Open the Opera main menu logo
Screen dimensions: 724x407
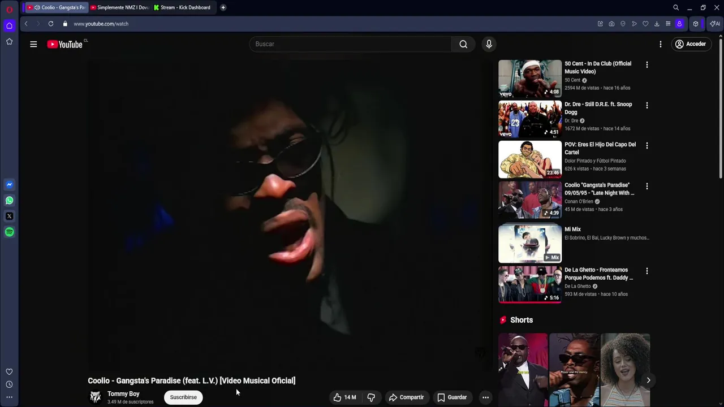coord(9,9)
